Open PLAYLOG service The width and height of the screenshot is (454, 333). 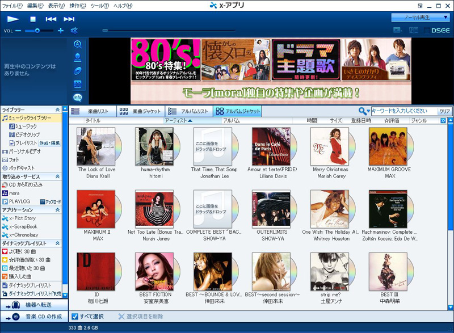click(16, 201)
